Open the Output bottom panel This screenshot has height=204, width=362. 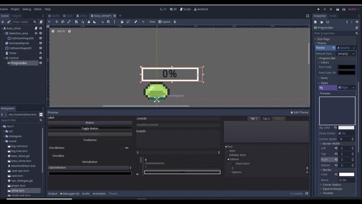pos(53,194)
